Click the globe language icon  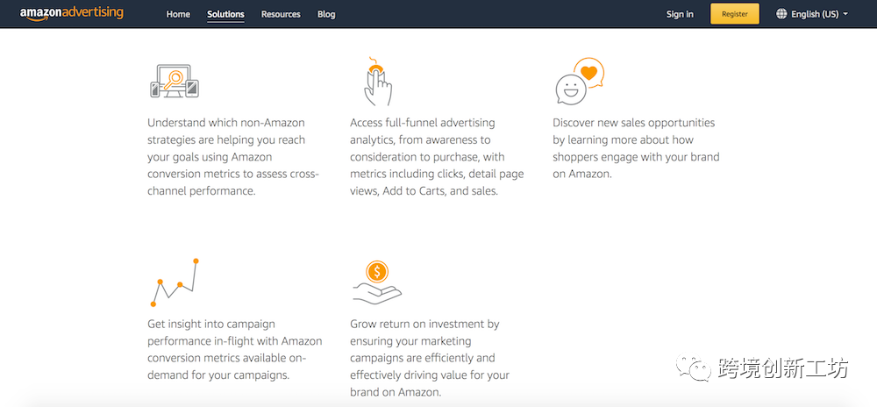click(781, 14)
